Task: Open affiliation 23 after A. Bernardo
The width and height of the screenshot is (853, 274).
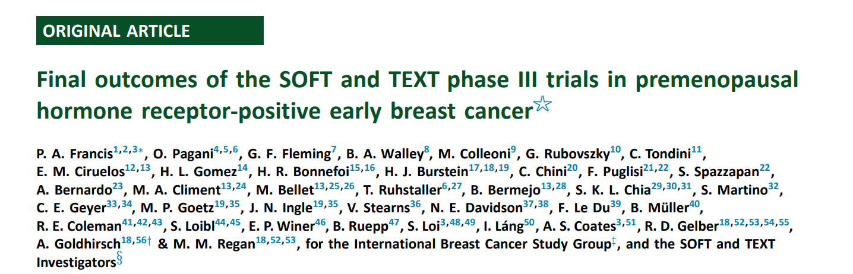Action: click(x=117, y=187)
